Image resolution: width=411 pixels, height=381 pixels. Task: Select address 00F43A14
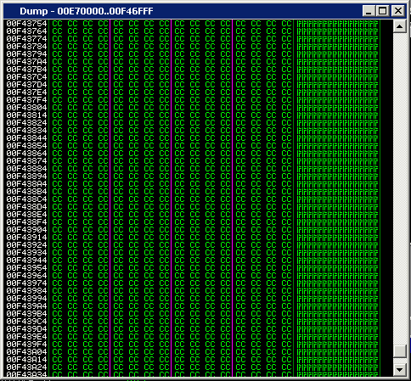tap(26, 360)
